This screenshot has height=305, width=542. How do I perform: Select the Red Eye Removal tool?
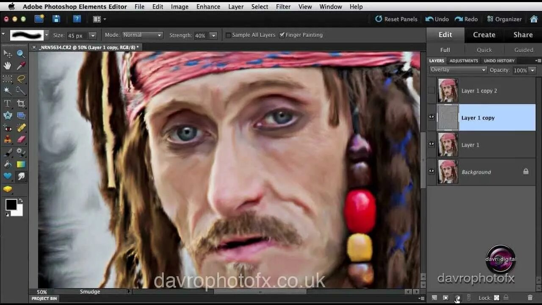coord(8,128)
